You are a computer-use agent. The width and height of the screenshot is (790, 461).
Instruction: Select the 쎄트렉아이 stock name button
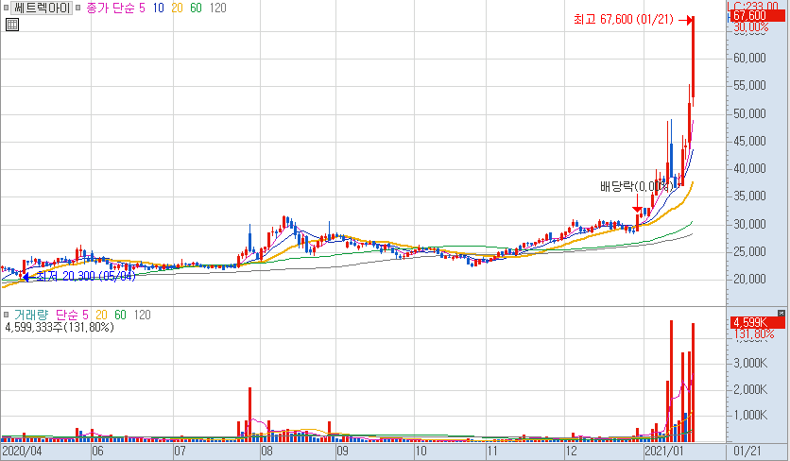42,9
